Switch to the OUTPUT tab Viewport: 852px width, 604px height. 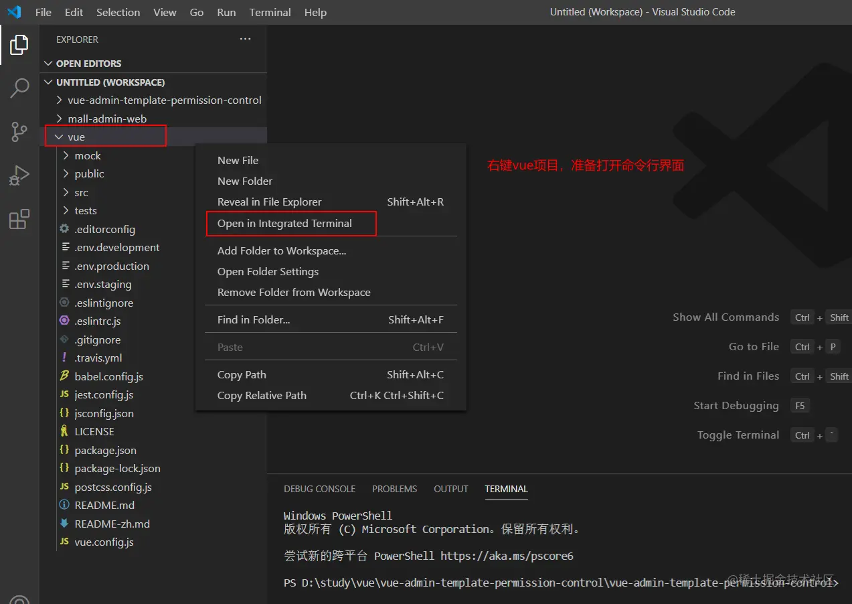click(x=450, y=489)
